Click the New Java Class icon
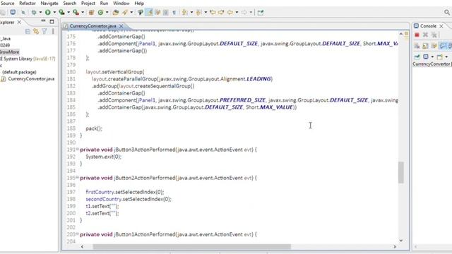452x254 pixels. tap(100, 13)
